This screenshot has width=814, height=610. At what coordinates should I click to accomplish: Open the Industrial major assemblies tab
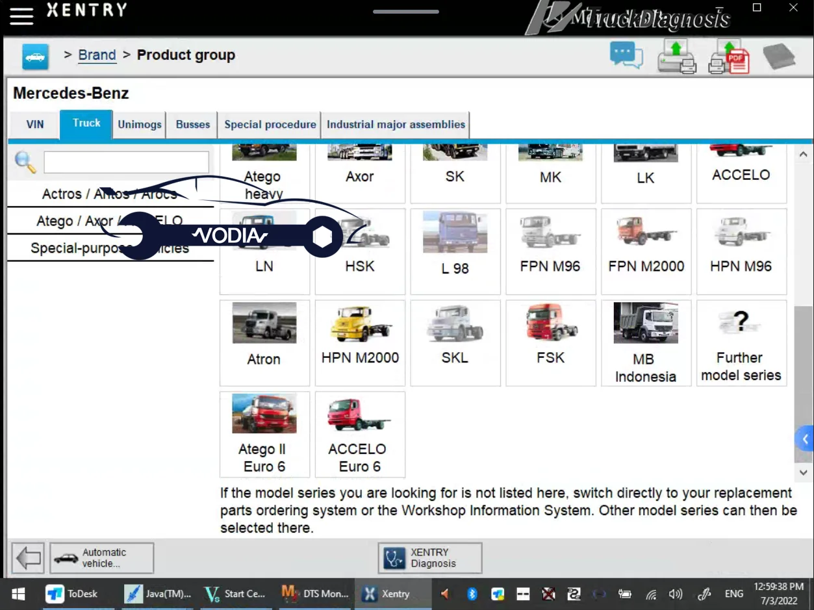(396, 125)
